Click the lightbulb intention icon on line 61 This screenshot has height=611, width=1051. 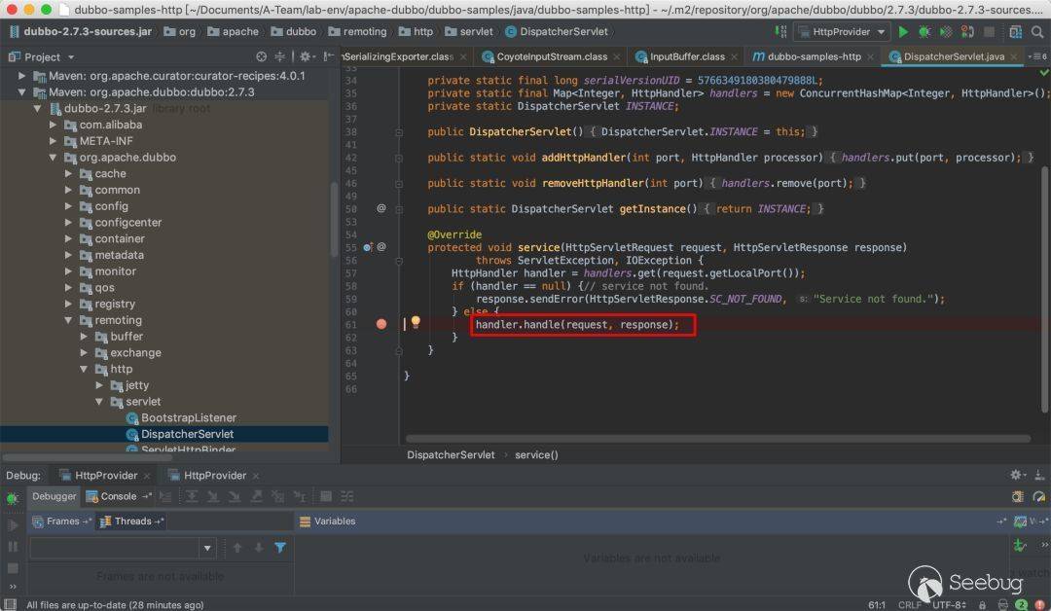[416, 322]
